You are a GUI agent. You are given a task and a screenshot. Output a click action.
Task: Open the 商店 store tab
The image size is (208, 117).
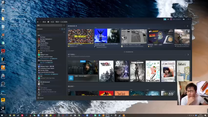(x=44, y=22)
